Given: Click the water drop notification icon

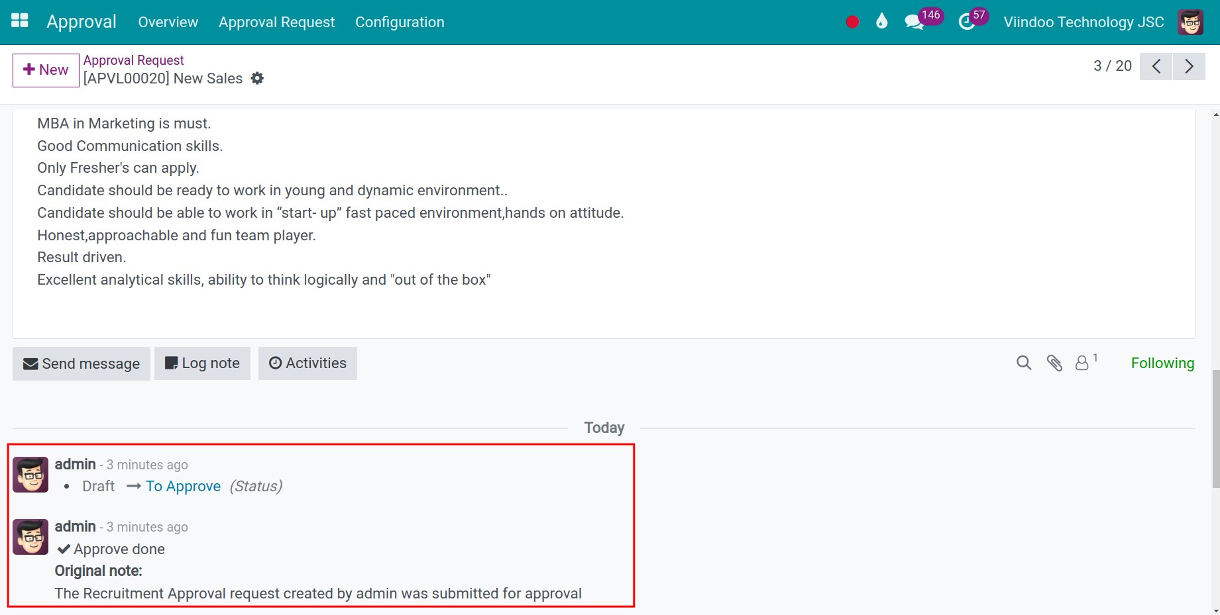Looking at the screenshot, I should [x=881, y=21].
